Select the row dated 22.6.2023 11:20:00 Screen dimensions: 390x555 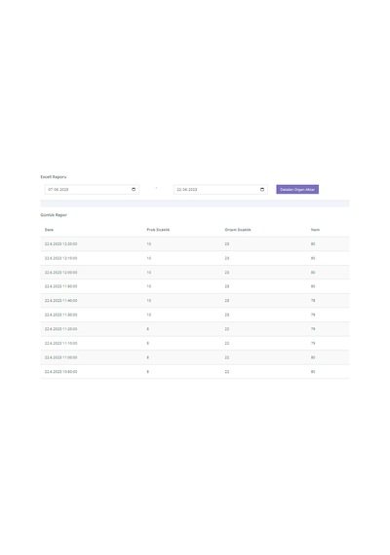(x=195, y=329)
